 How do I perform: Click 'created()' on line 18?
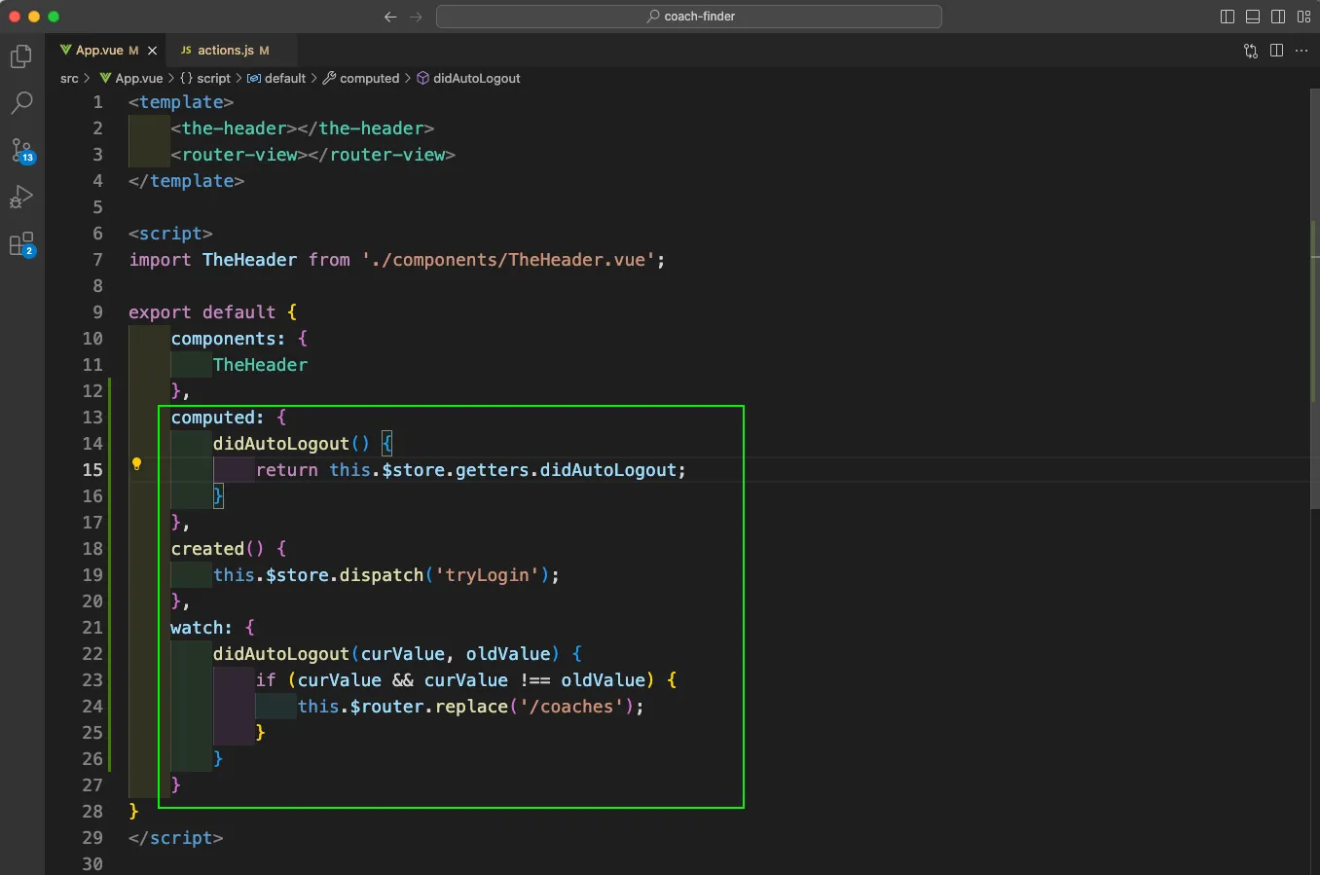click(217, 549)
